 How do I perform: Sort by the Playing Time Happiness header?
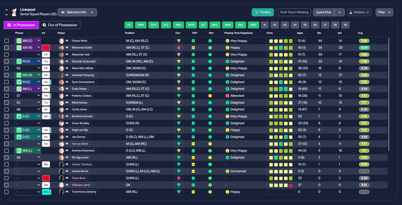tap(238, 33)
